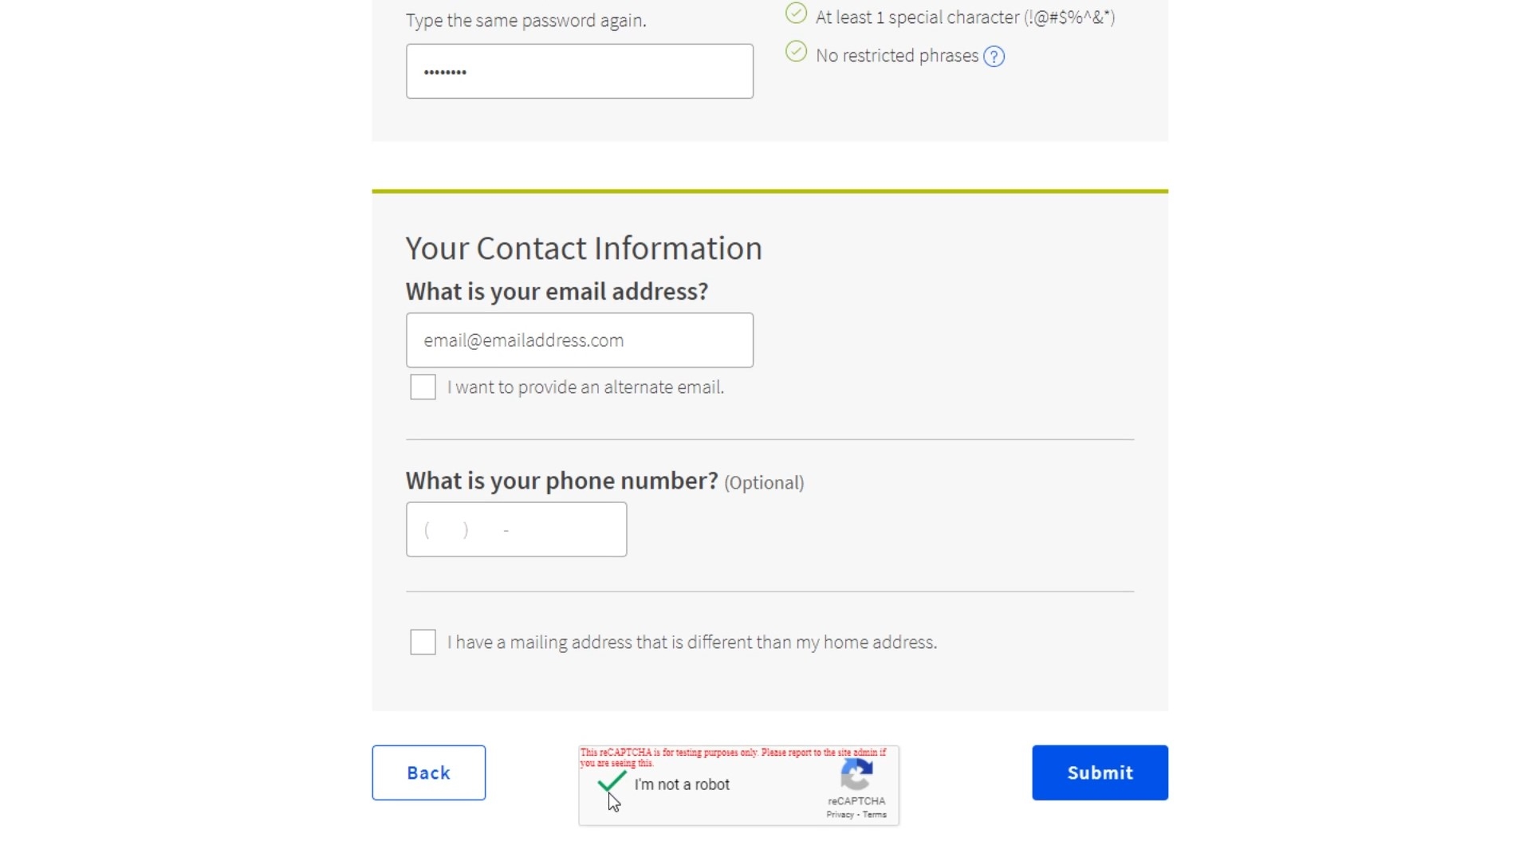Image resolution: width=1531 pixels, height=861 pixels.
Task: Click the "What is your phone number?" label
Action: (x=561, y=481)
